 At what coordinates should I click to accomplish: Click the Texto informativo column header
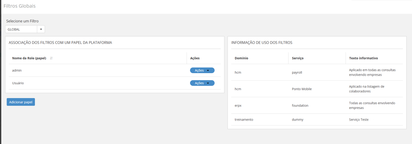pyautogui.click(x=363, y=58)
